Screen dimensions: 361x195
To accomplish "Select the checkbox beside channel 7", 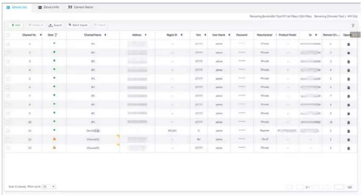I will coord(8,96).
